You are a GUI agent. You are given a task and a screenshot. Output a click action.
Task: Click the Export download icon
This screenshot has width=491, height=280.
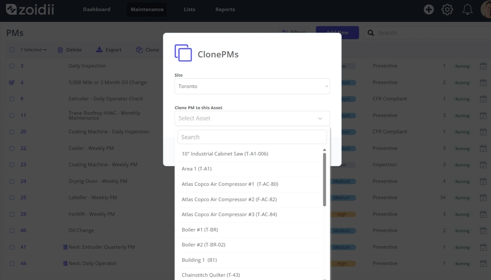99,50
